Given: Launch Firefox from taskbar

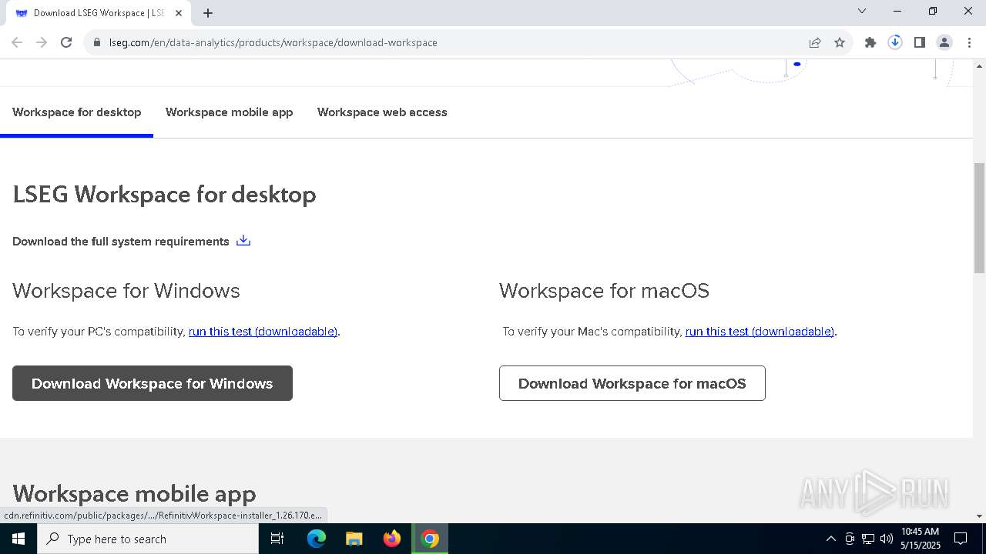Looking at the screenshot, I should [x=392, y=539].
